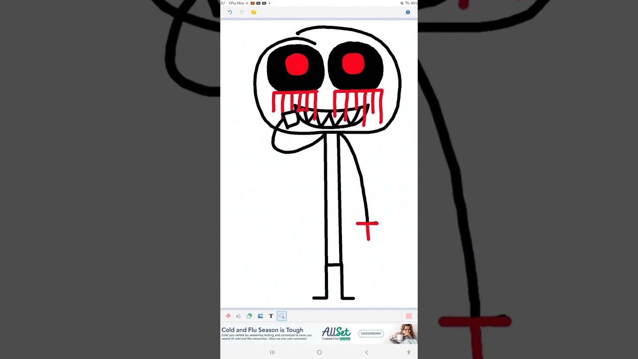Viewport: 638px width, 359px height.
Task: Open the blue info icon
Action: pyautogui.click(x=408, y=12)
